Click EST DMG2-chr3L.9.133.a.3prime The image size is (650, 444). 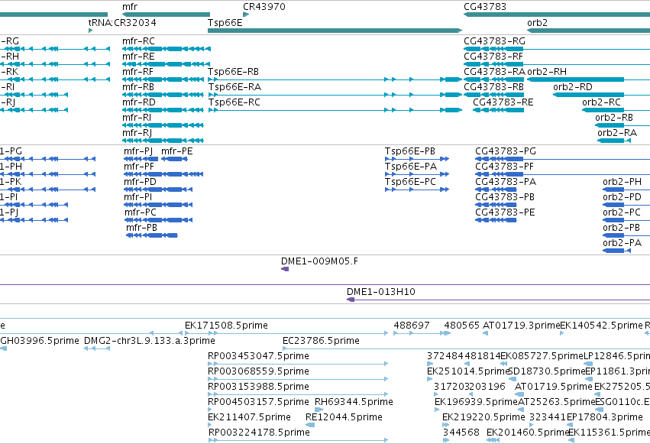point(97,348)
